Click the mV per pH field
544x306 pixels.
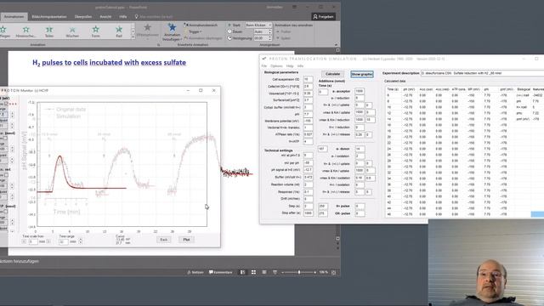tap(308, 162)
